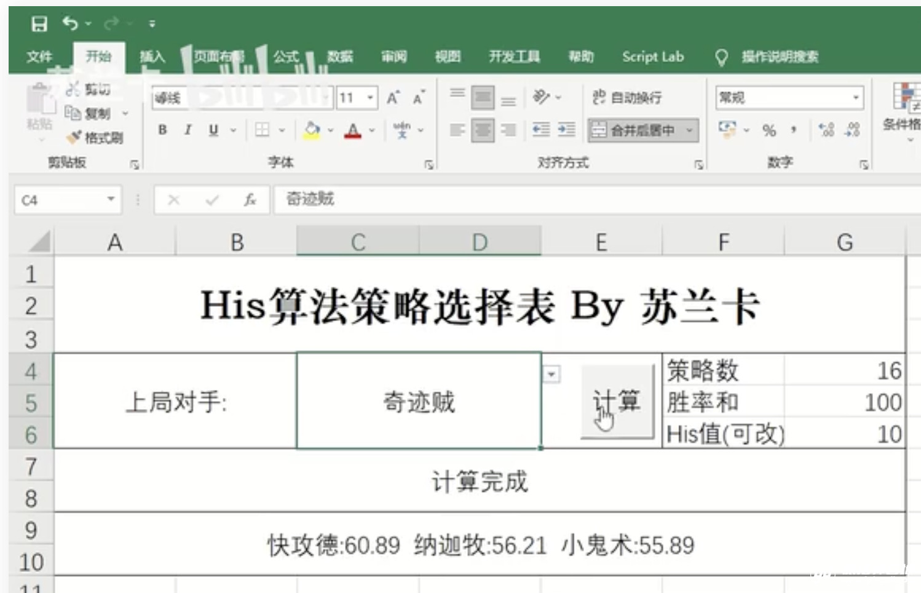
Task: Switch to the Script Lab tab
Action: (x=652, y=57)
